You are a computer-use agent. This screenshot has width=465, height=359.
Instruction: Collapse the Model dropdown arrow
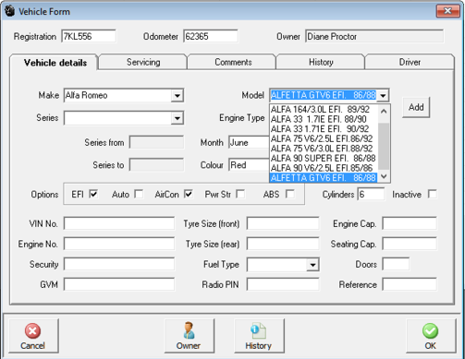pyautogui.click(x=383, y=95)
